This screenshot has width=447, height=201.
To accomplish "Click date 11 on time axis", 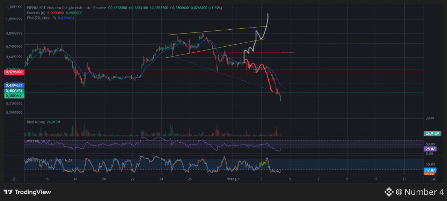I will tap(376, 179).
